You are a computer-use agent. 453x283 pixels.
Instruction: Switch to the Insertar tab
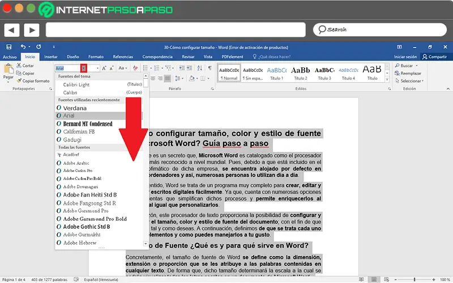click(x=51, y=57)
